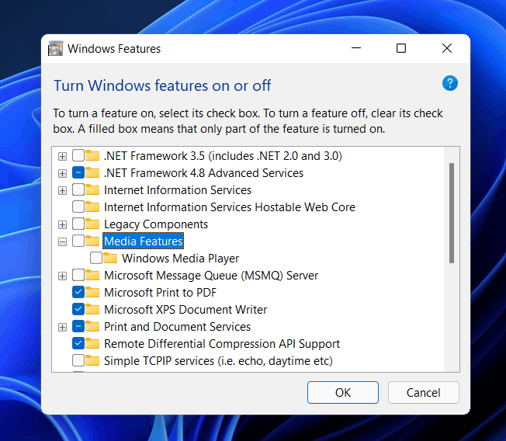Viewport: 506px width, 441px height.
Task: Click the folder icon beside Internet Information Services
Action: pyautogui.click(x=93, y=190)
